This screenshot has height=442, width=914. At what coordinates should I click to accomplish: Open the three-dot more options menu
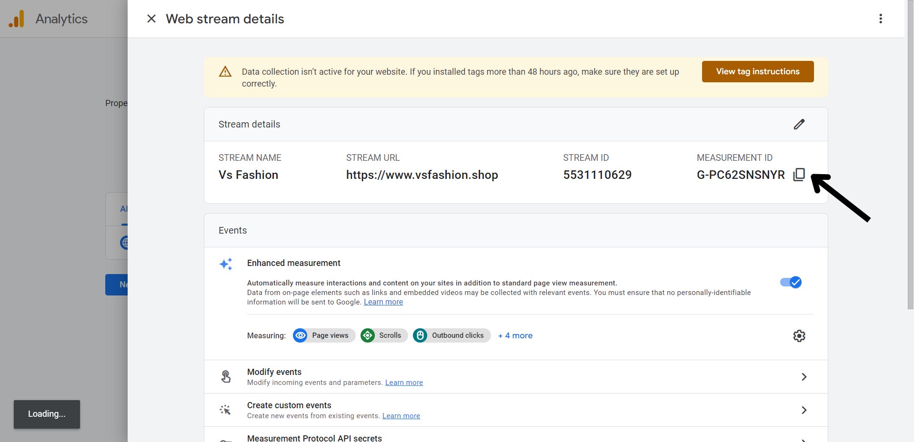click(880, 19)
